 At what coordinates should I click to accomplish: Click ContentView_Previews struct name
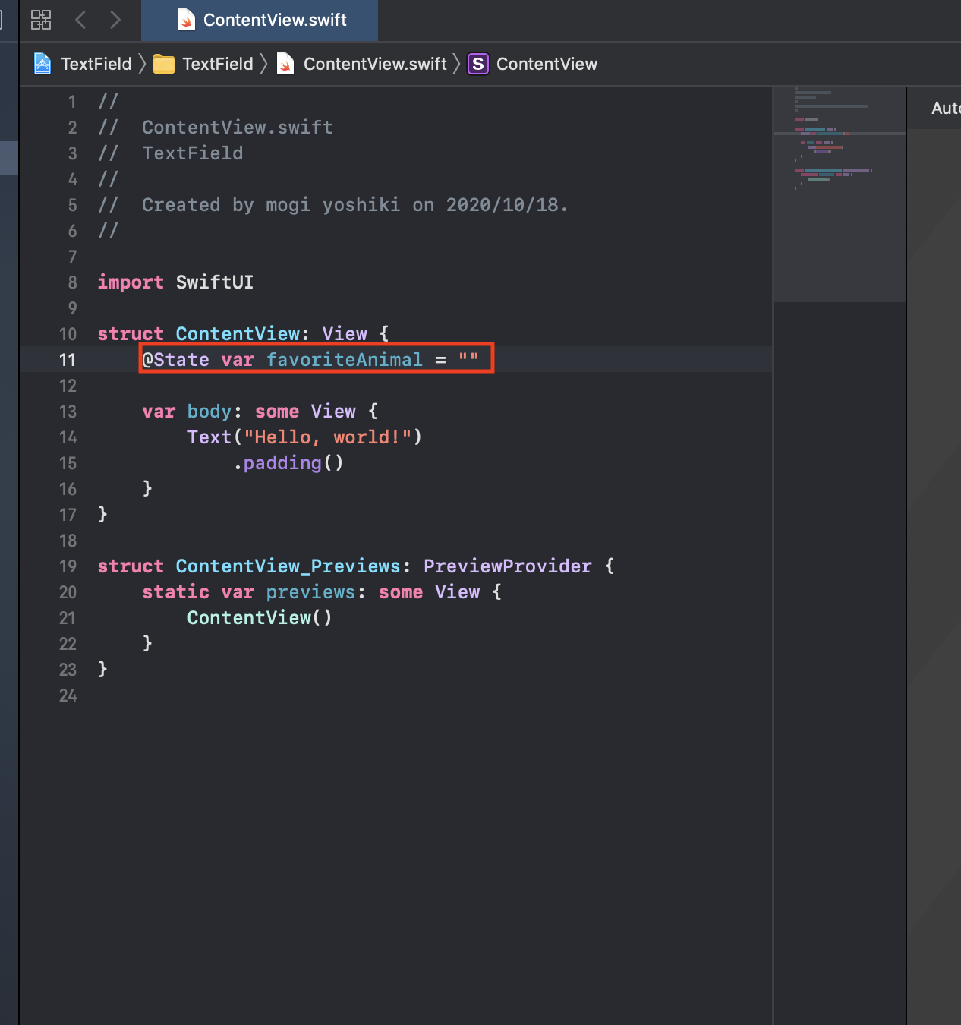coord(288,566)
